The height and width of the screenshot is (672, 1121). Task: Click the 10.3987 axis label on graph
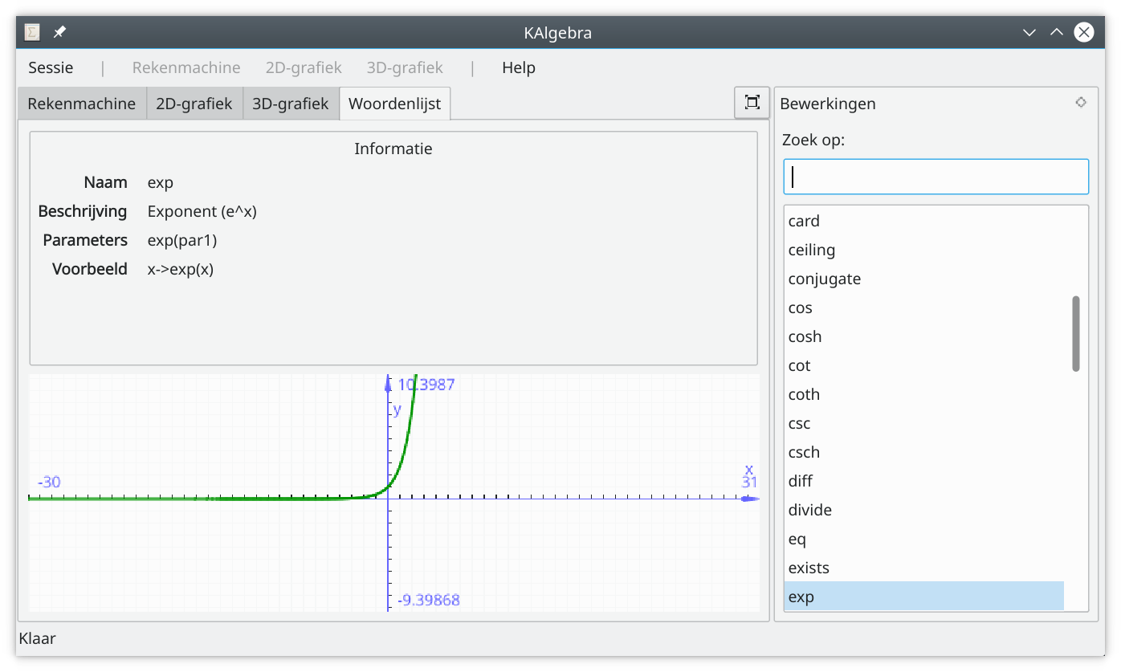pyautogui.click(x=426, y=385)
